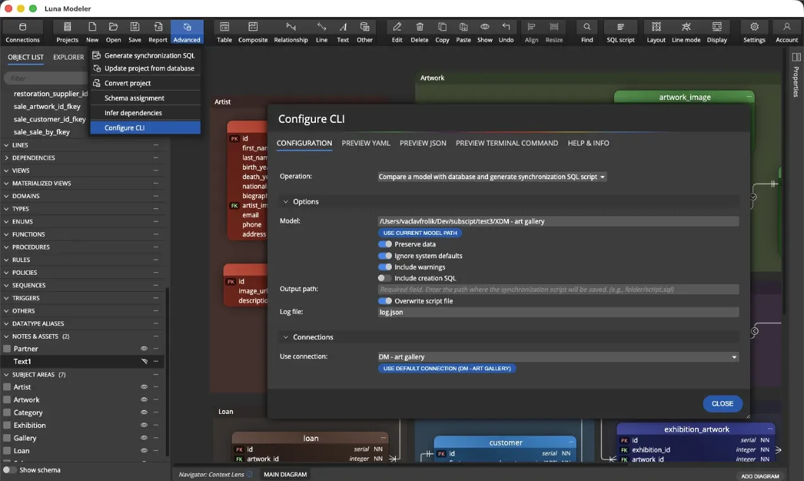Open the Operation dropdown
The width and height of the screenshot is (804, 481).
492,177
